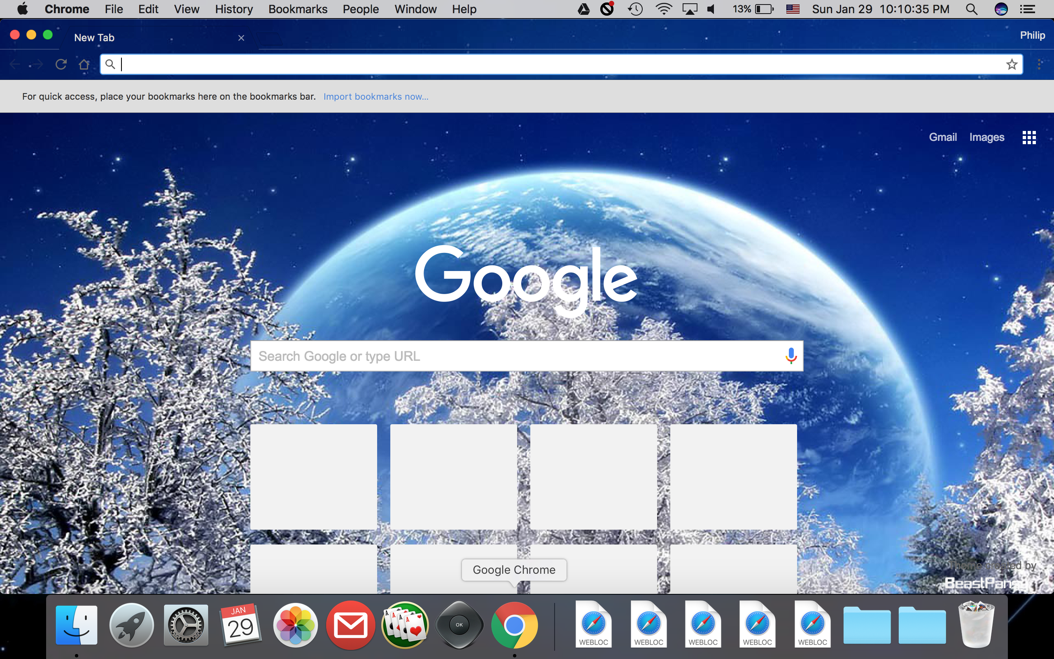This screenshot has width=1054, height=659.
Task: Click the reload page icon
Action: coord(61,65)
